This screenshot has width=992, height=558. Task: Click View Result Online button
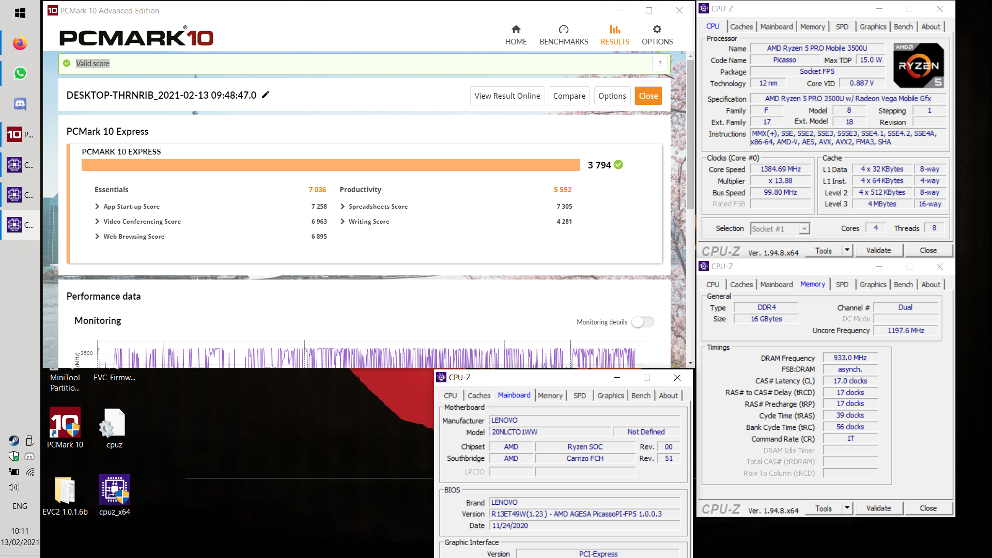point(507,96)
